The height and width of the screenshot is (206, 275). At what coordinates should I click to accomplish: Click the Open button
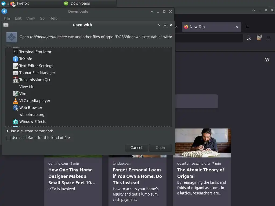click(x=160, y=148)
